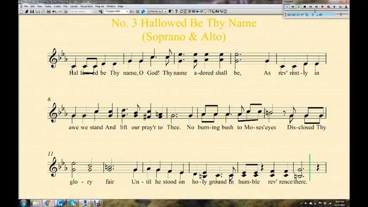Screen dimensions: 368x207
Task: Open the View menu
Action: [40, 6]
